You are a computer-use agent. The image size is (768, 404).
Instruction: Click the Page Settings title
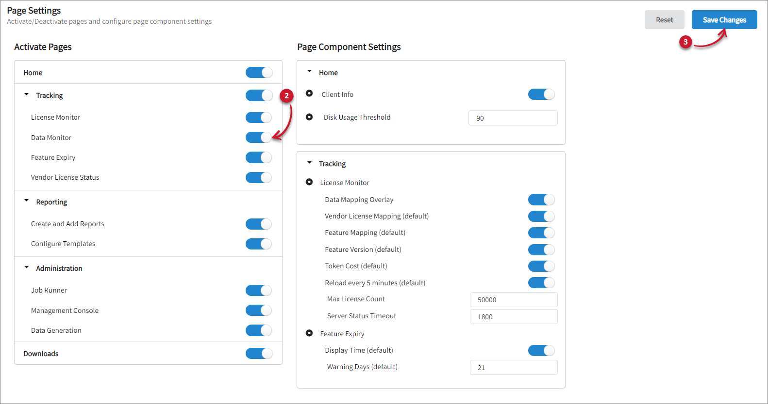34,11
